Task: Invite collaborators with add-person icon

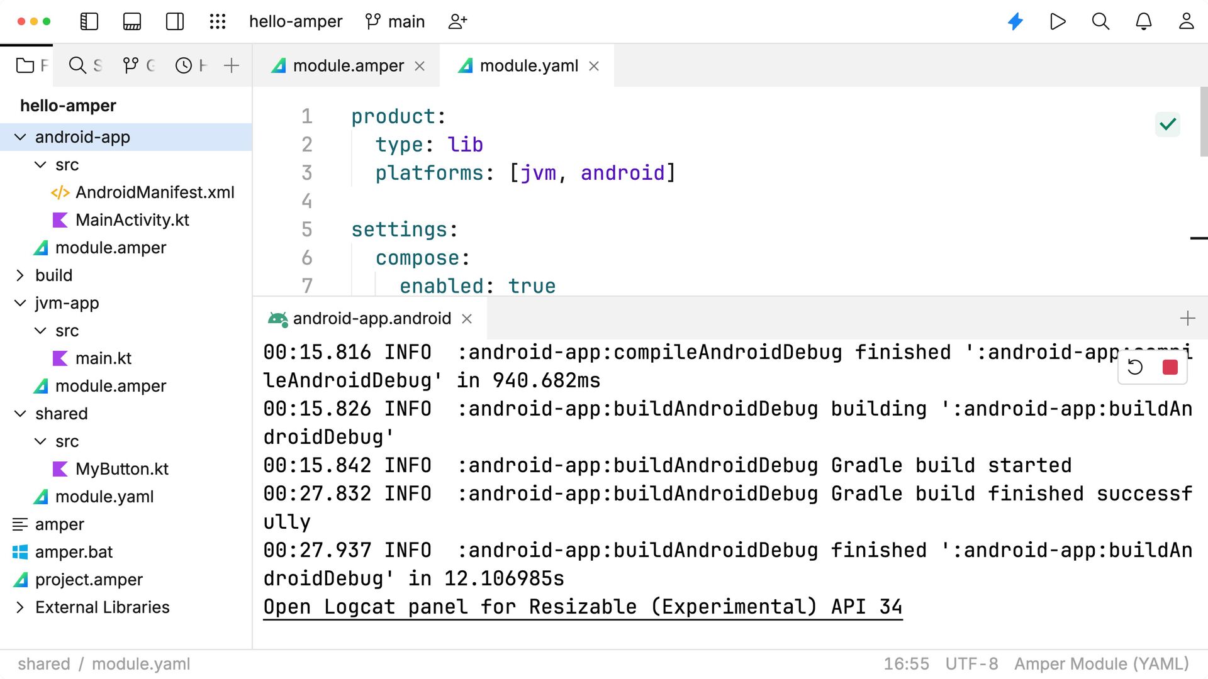Action: (x=457, y=21)
